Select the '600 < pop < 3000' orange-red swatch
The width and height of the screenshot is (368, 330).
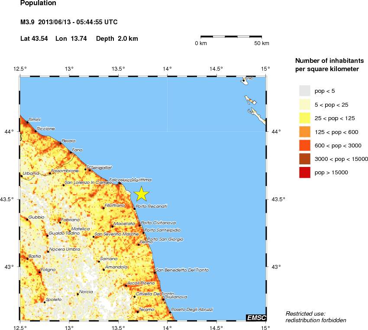(x=305, y=145)
